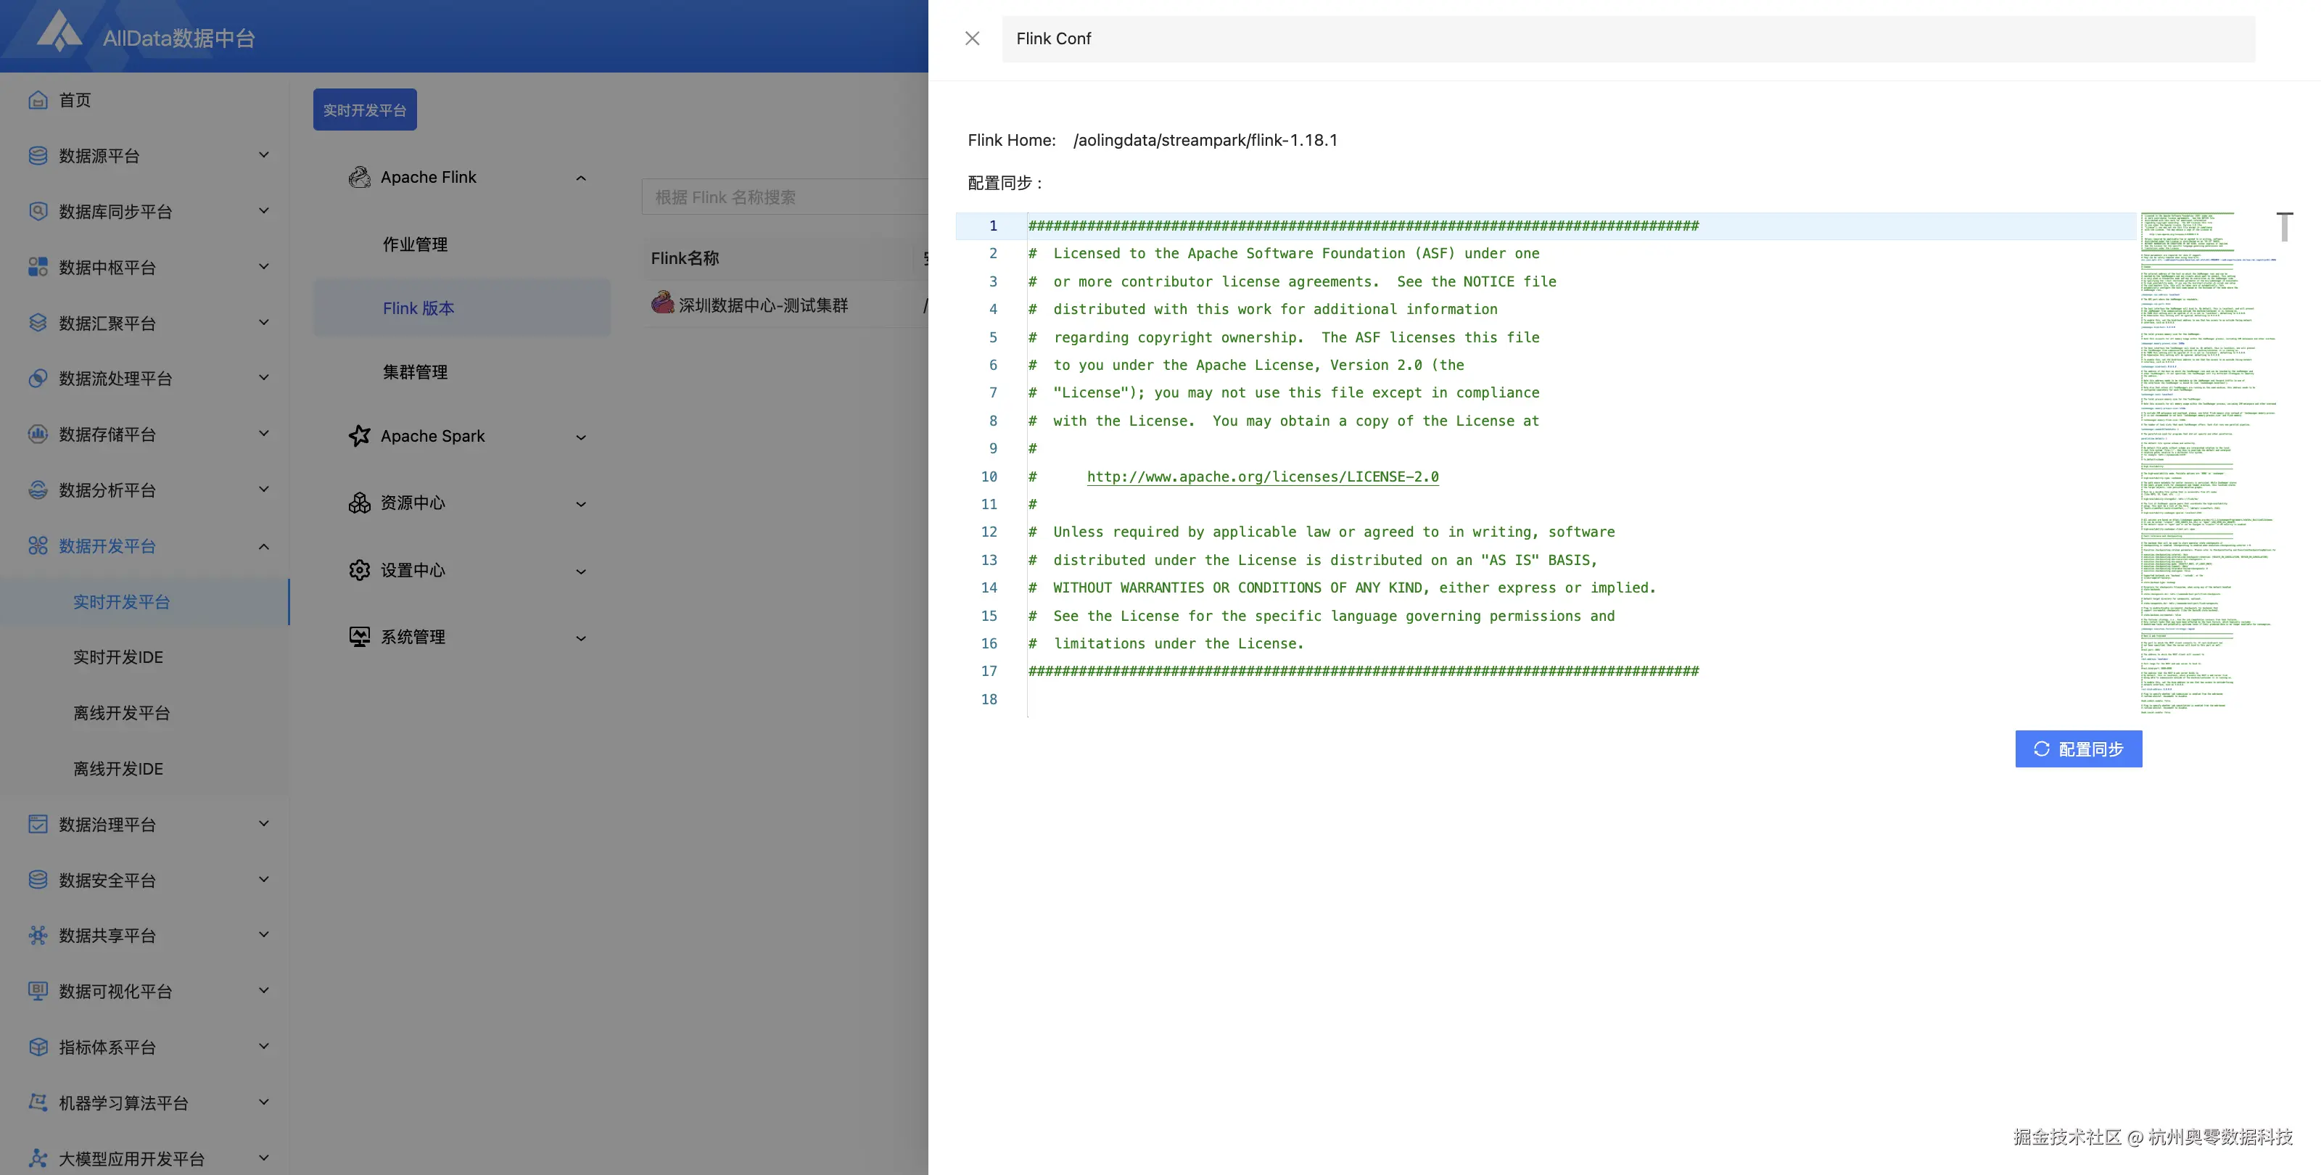This screenshot has height=1175, width=2321.
Task: Click the 实时开发平台 tab button
Action: click(365, 110)
